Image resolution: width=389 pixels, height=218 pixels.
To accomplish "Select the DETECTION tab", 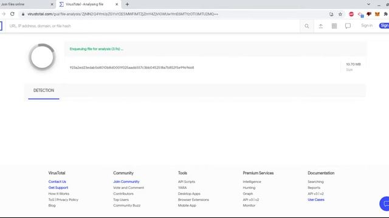I will pyautogui.click(x=44, y=90).
